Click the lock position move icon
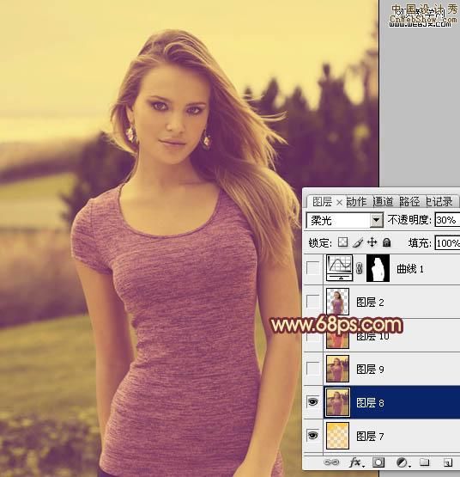Screen dimensions: 460x477 coord(372,242)
